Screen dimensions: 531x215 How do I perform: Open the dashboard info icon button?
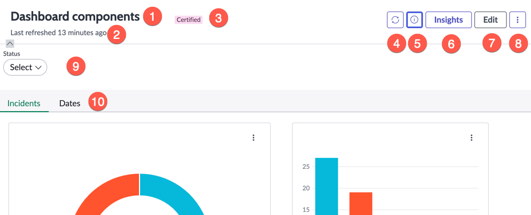pos(414,20)
